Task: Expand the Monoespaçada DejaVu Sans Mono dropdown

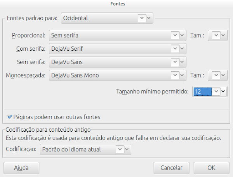Action: (118, 75)
